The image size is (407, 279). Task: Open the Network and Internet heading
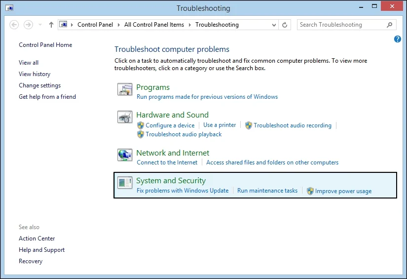[x=173, y=153]
